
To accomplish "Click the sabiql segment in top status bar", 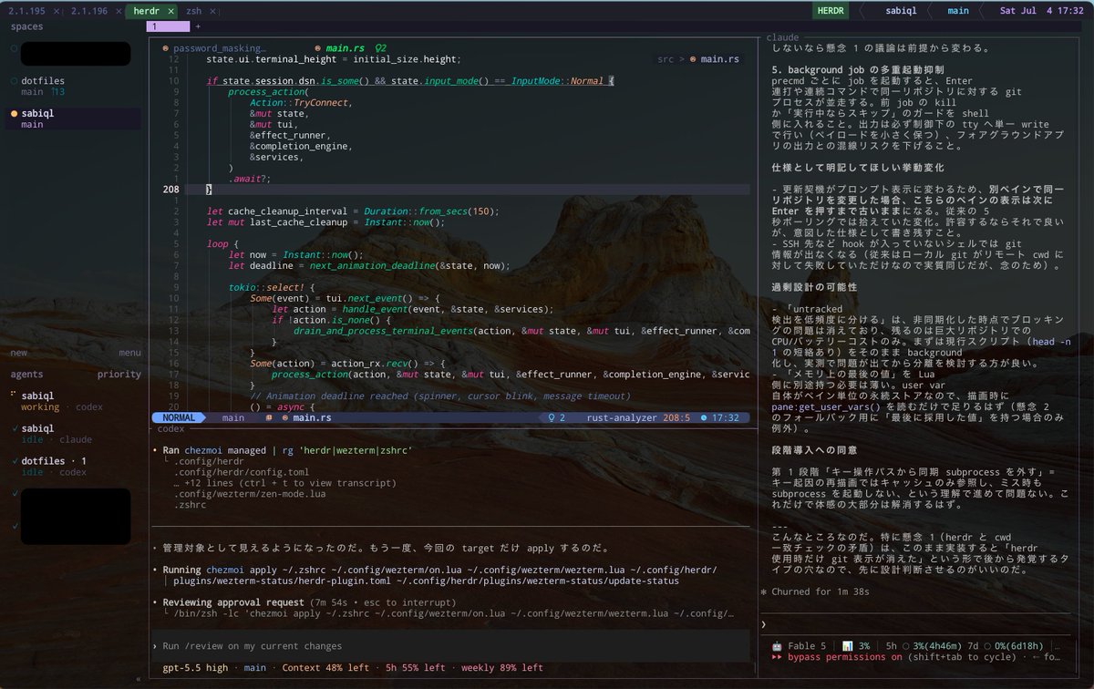I will tap(901, 11).
